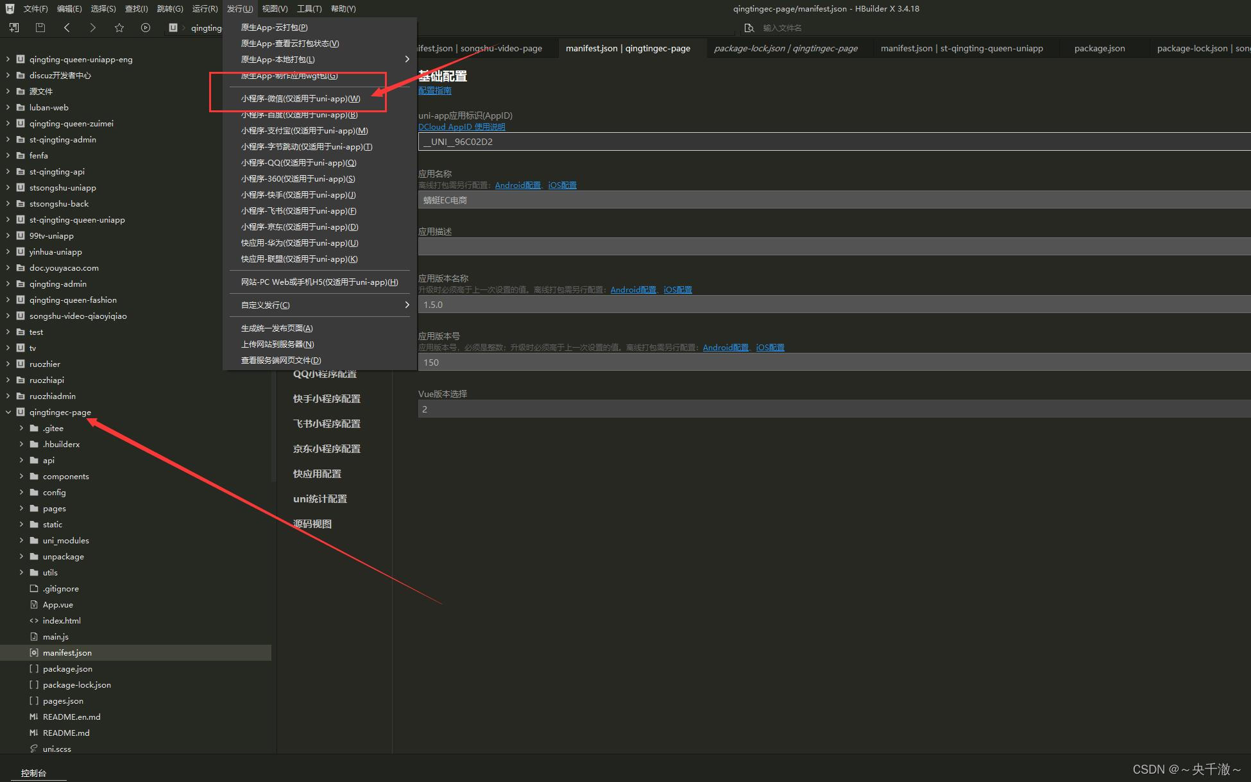This screenshot has height=782, width=1251.
Task: Click the file search magnifier icon
Action: (x=749, y=28)
